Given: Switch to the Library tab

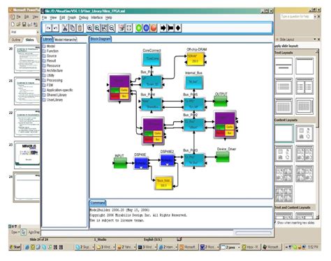Looking at the screenshot, I should tap(47, 39).
